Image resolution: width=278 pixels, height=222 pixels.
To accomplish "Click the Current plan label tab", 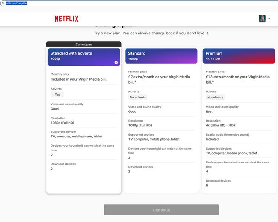I will coord(84,45).
